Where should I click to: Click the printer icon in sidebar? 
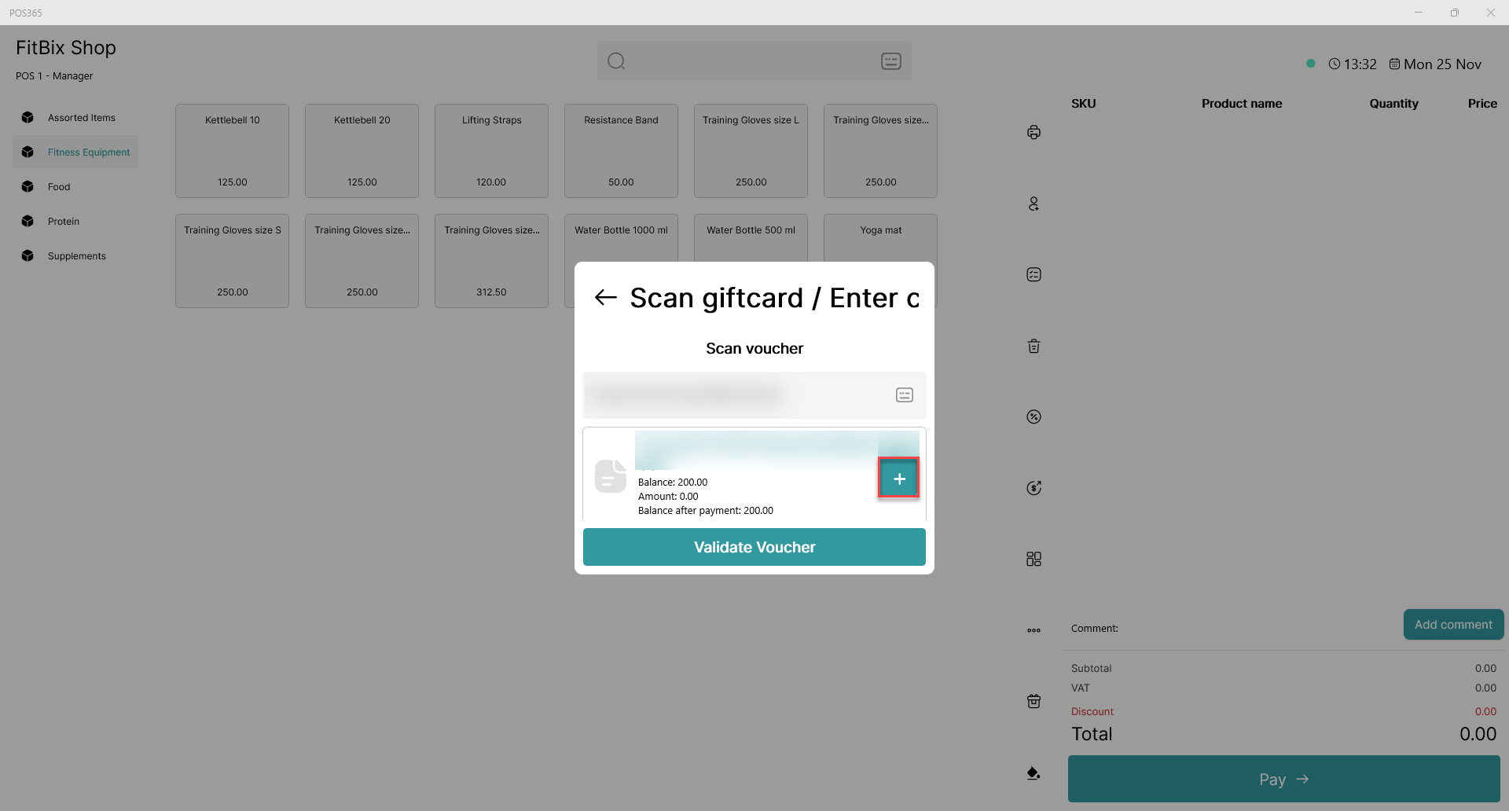(1034, 132)
